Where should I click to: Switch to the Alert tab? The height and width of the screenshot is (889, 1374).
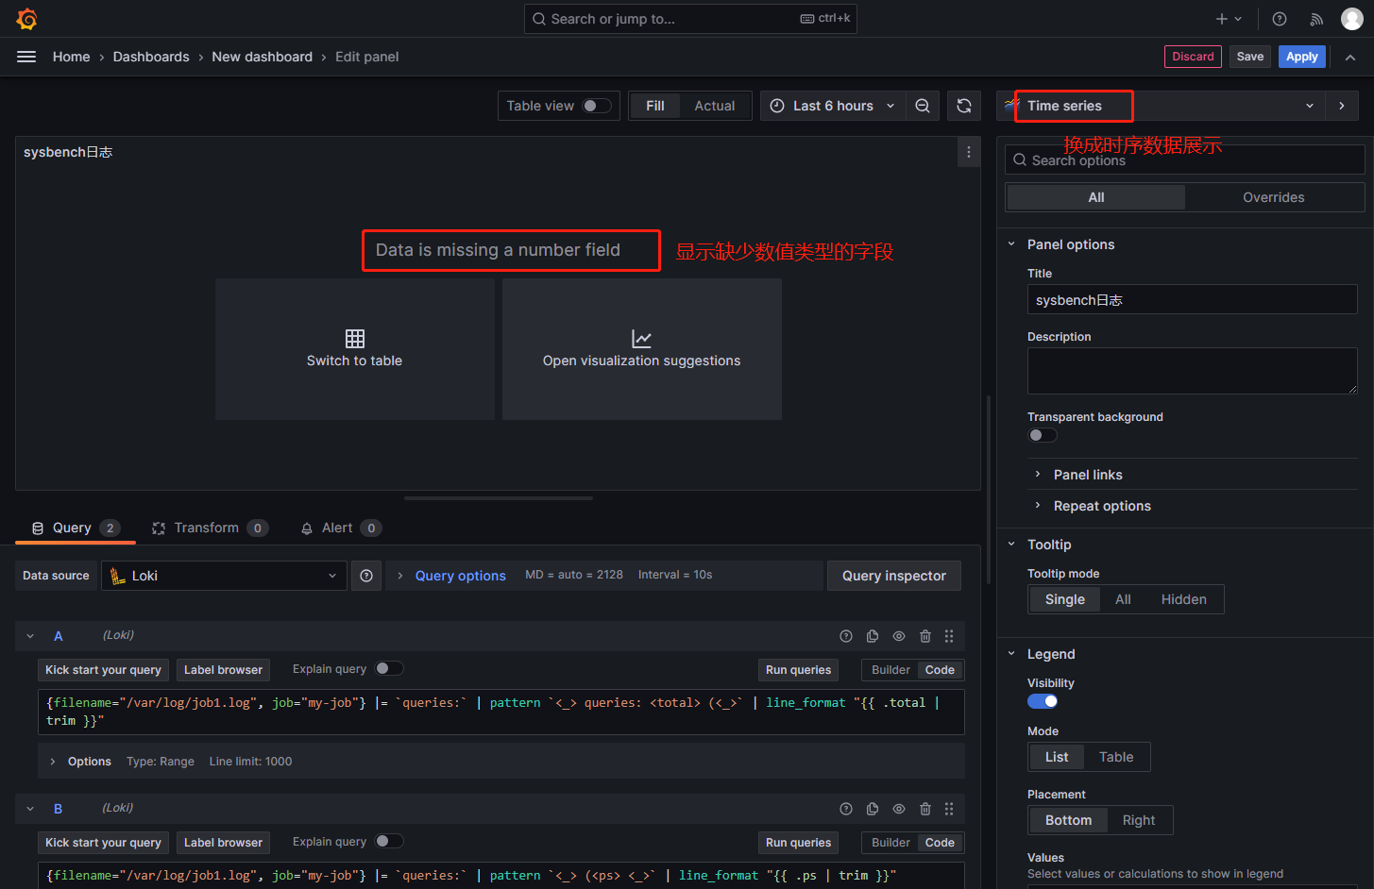tap(340, 528)
